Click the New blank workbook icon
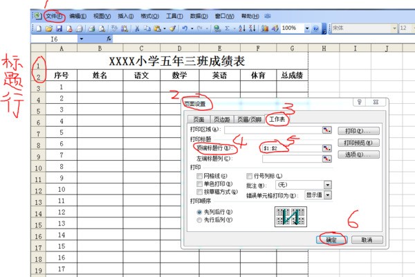 (x=39, y=28)
